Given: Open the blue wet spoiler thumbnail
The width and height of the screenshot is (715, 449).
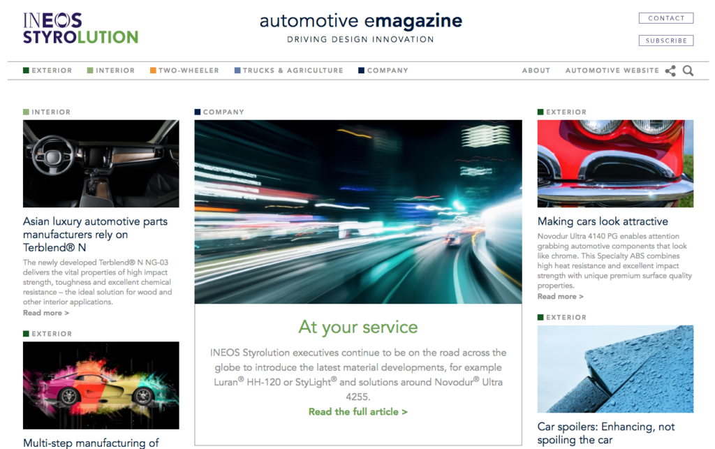Looking at the screenshot, I should pos(615,369).
